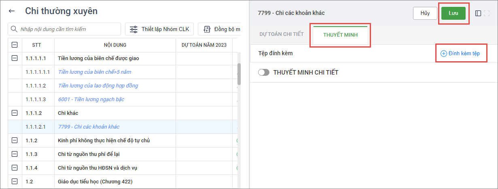
Task: Collapse the 1.1.1.2 Chi khác row
Action: pyautogui.click(x=15, y=113)
